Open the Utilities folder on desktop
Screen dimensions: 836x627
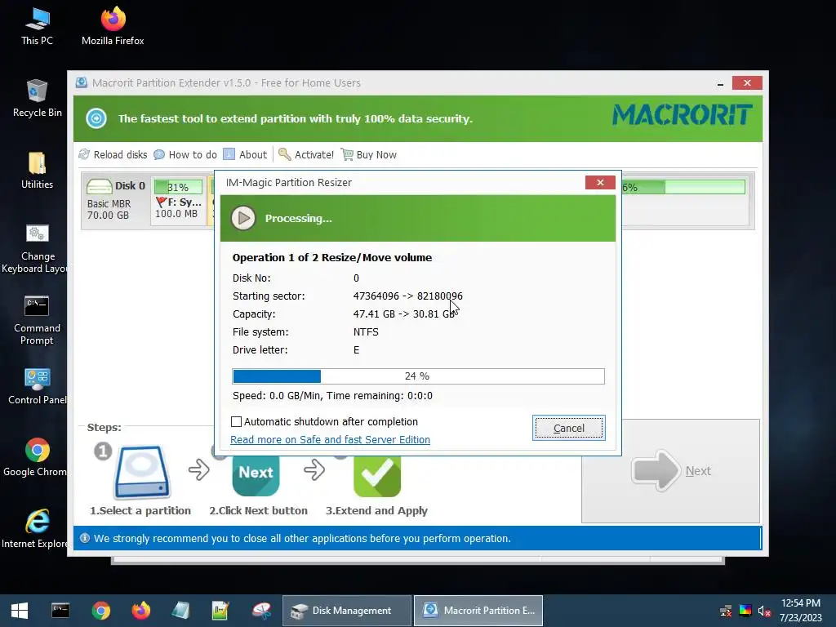tap(37, 170)
